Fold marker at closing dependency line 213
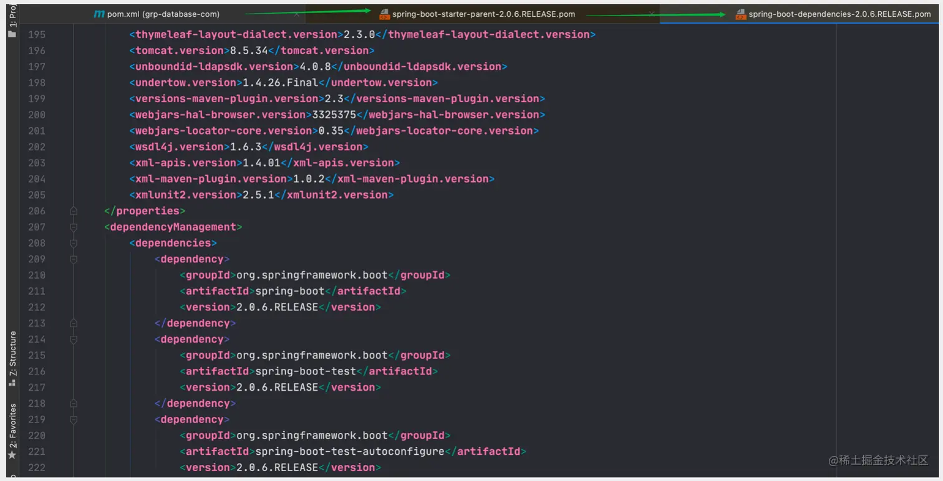 [x=74, y=323]
